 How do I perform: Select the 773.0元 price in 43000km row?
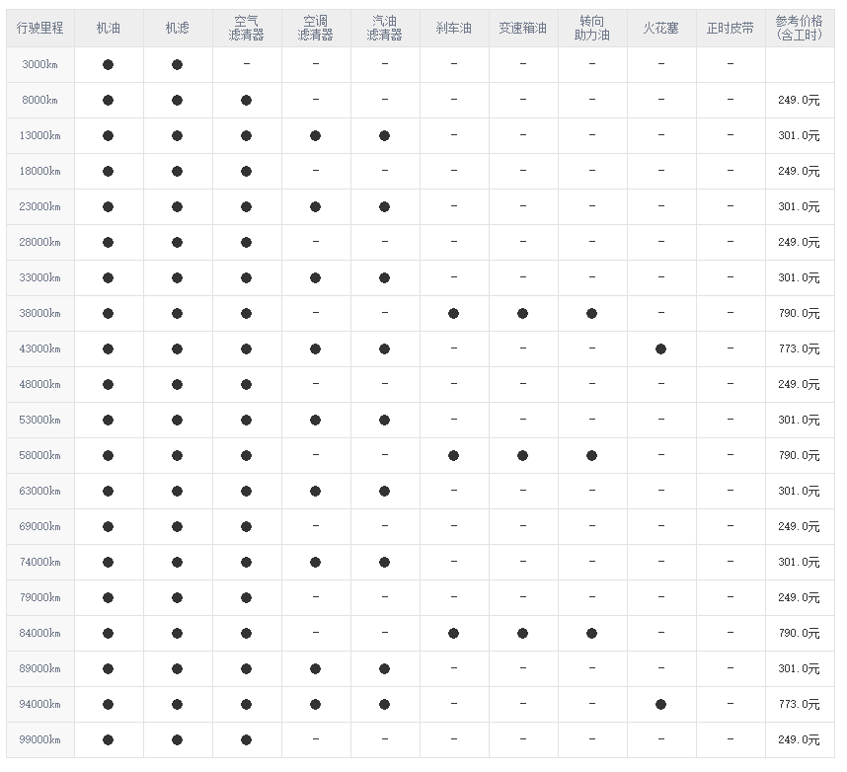tap(799, 348)
